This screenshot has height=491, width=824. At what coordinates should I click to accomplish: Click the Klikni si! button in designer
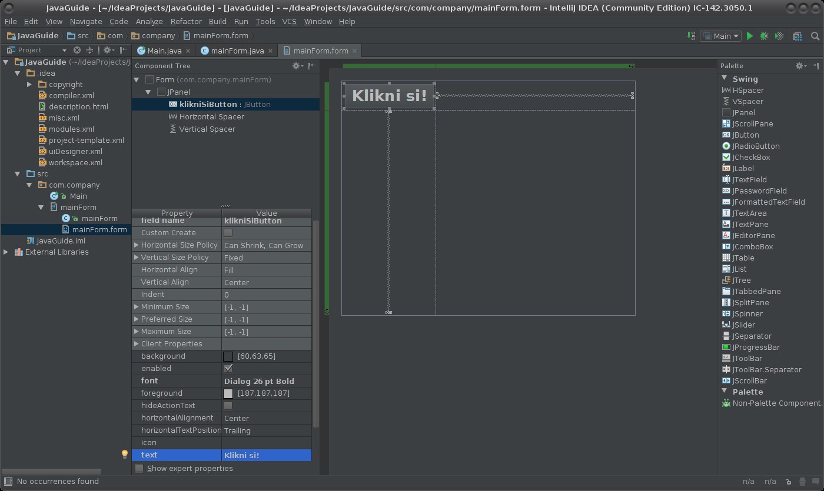point(389,95)
